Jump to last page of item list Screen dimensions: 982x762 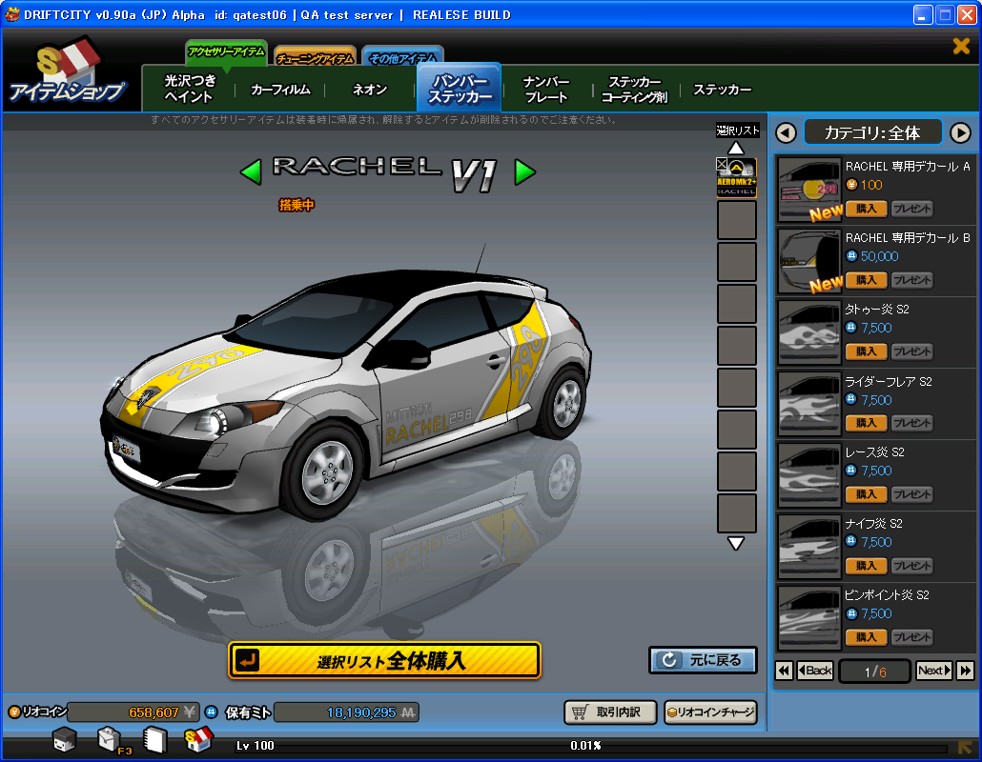click(965, 671)
